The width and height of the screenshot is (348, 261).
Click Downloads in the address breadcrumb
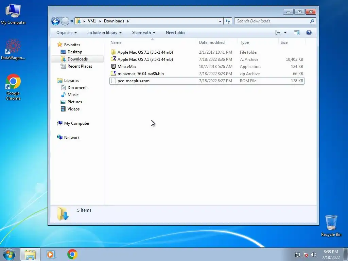114,21
